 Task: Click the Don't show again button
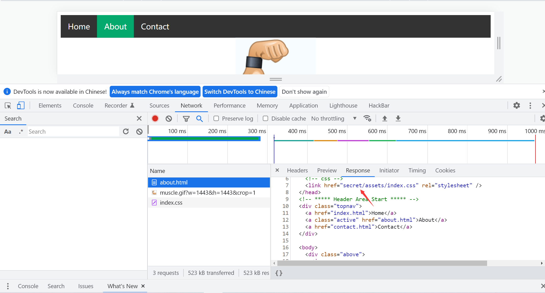pyautogui.click(x=304, y=91)
